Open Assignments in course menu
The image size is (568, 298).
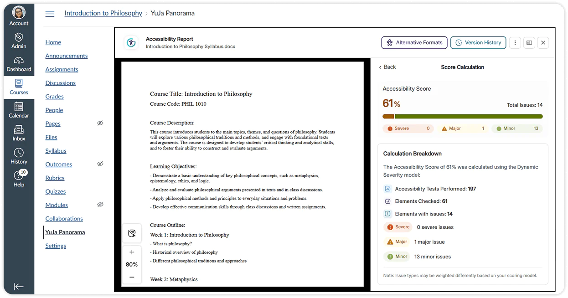(x=62, y=70)
